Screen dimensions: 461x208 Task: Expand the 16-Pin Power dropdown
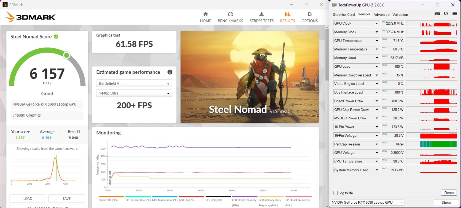tap(377, 127)
